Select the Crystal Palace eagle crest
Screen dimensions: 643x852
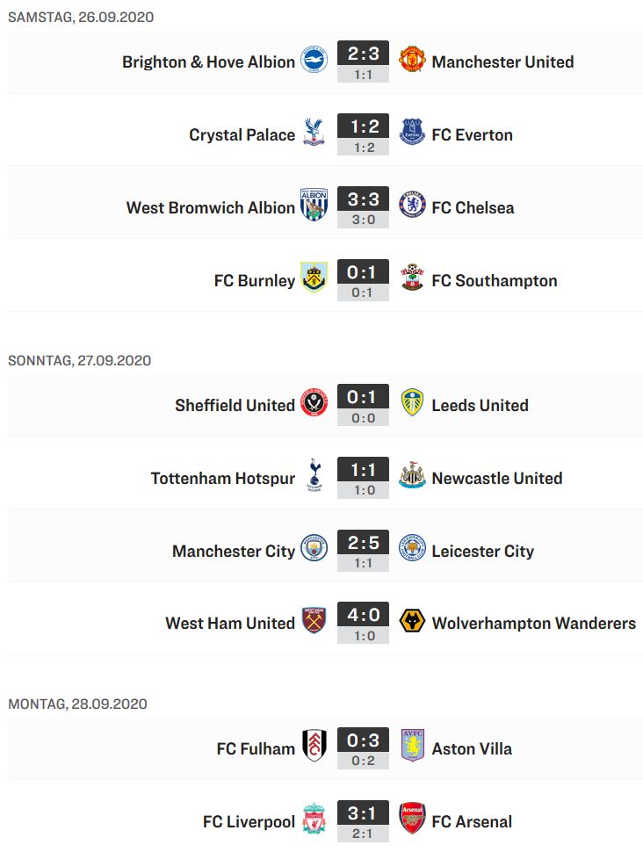coord(314,132)
